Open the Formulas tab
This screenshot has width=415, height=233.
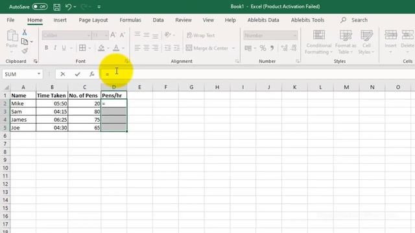[x=130, y=20]
